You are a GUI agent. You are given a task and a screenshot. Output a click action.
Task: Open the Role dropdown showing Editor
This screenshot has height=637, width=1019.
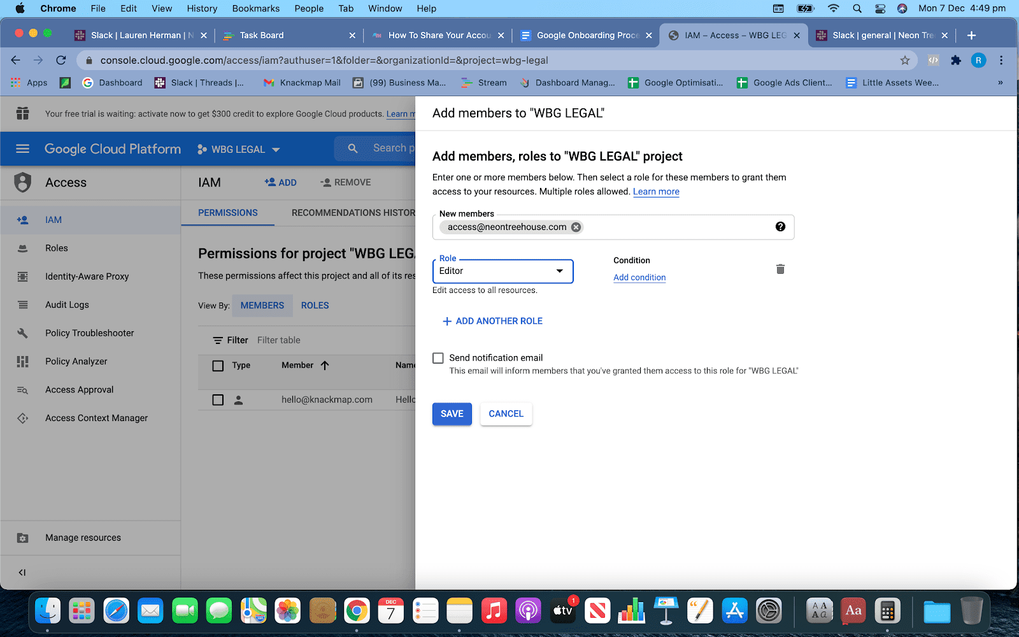pyautogui.click(x=503, y=271)
